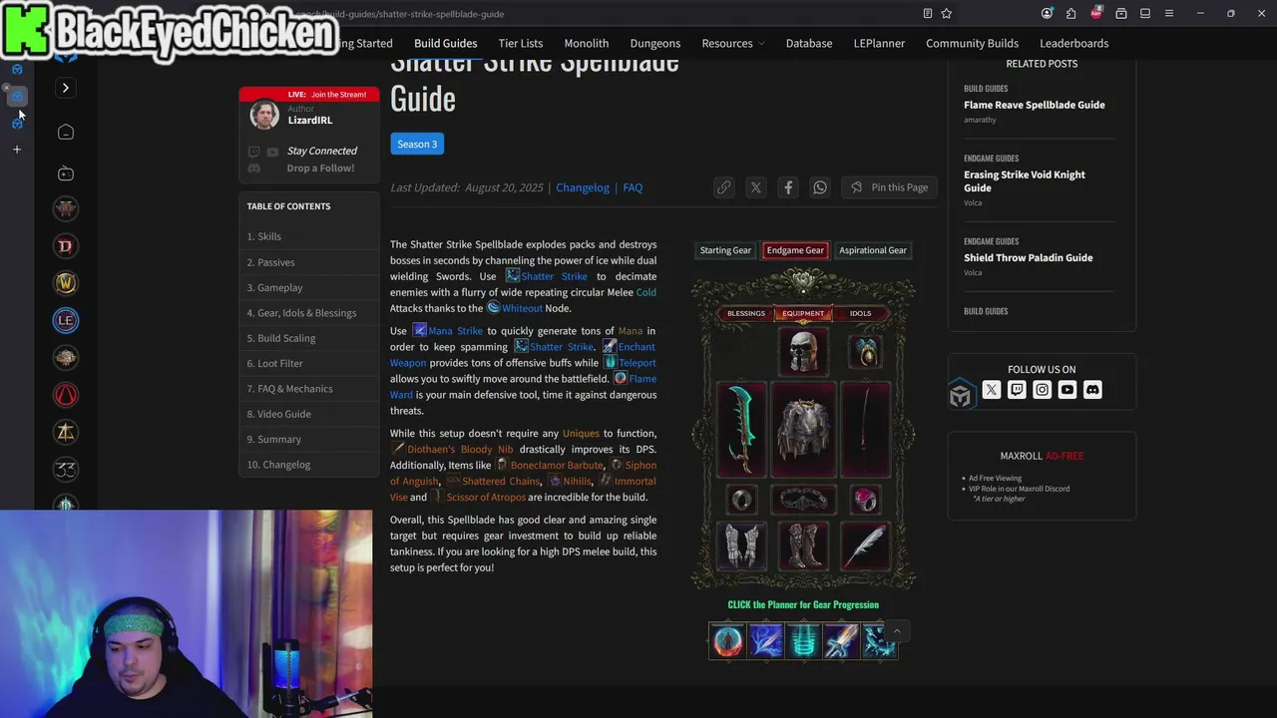
Task: Open the Changelog link near date
Action: click(583, 187)
